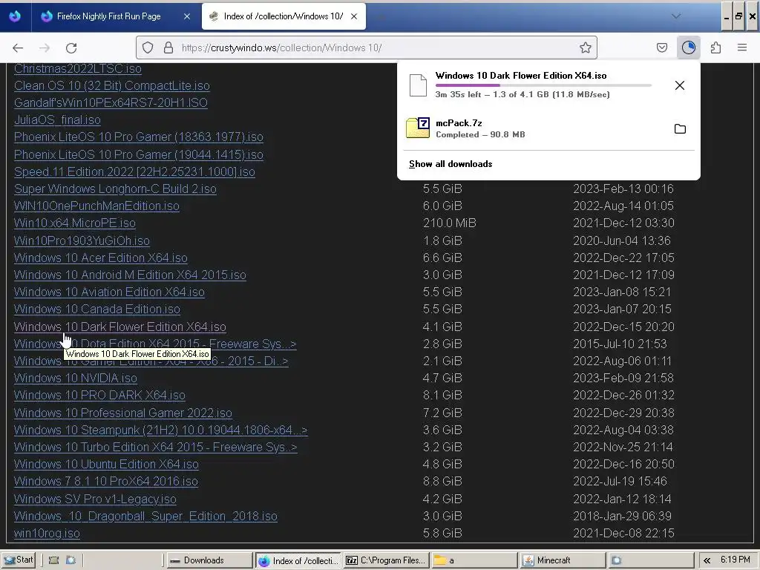Open Gandalf'sWin10PEx64RS7-20H1.ISO link
This screenshot has width=760, height=570.
pos(111,102)
